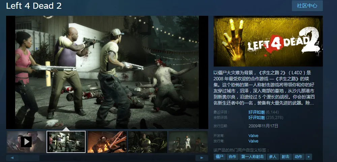Viewport: 337px width, 162px height.
Task: Select the partially visible fifth screenshot thumbnail
Action: (188, 142)
